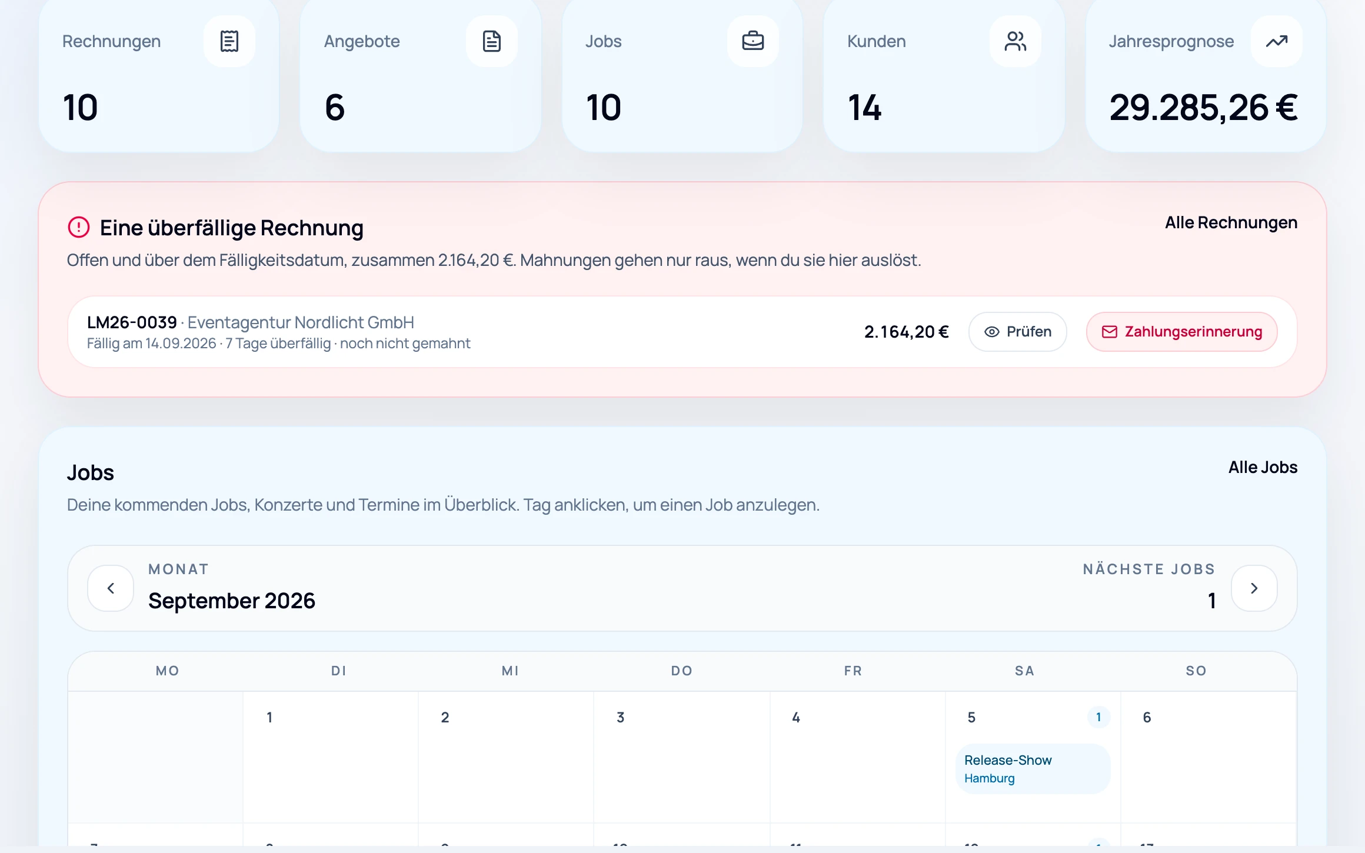The height and width of the screenshot is (853, 1365).
Task: Open the Jobs stat card label
Action: point(604,41)
